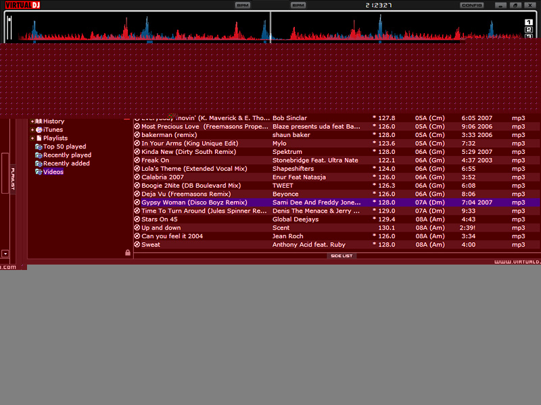Select the artist cell 'Jean Roch'
Image resolution: width=541 pixels, height=405 pixels.
(x=288, y=236)
